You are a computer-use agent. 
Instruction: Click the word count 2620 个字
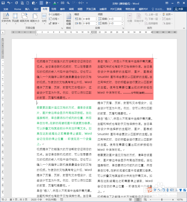[x=36, y=199]
